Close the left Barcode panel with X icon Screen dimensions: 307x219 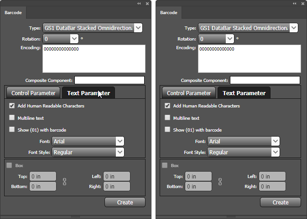click(147, 3)
